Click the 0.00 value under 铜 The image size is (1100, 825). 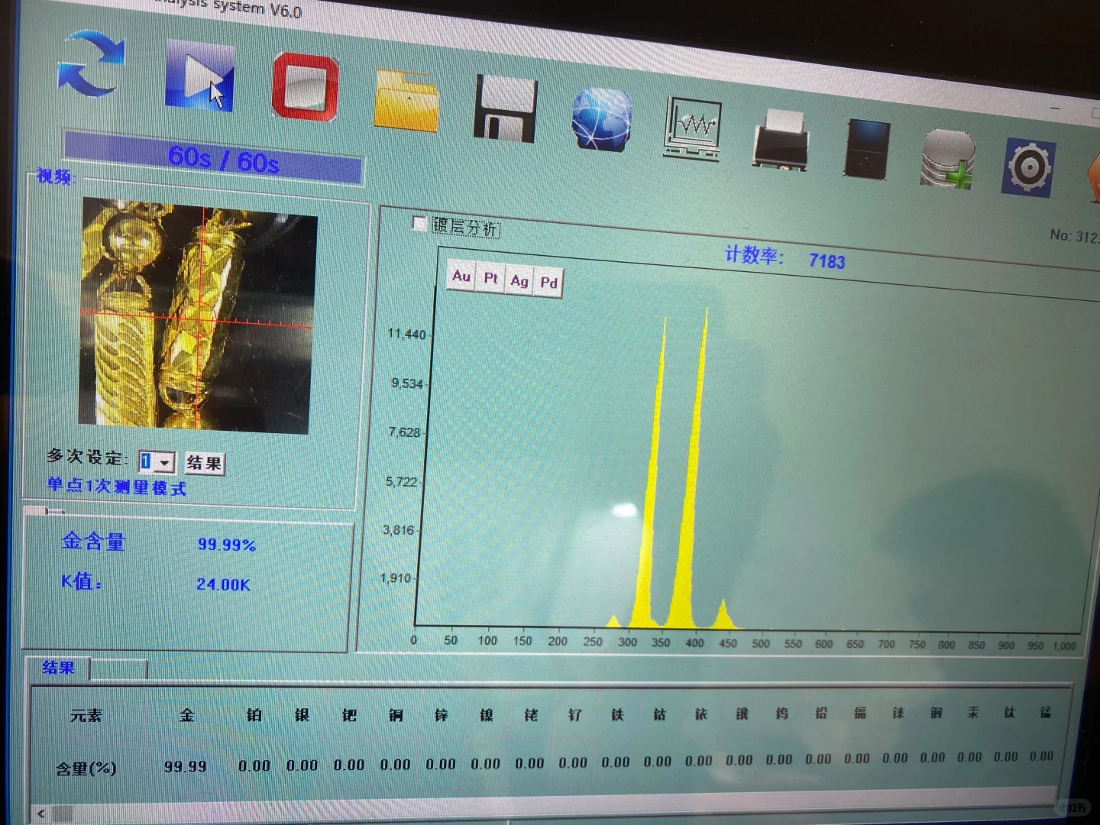coord(396,765)
